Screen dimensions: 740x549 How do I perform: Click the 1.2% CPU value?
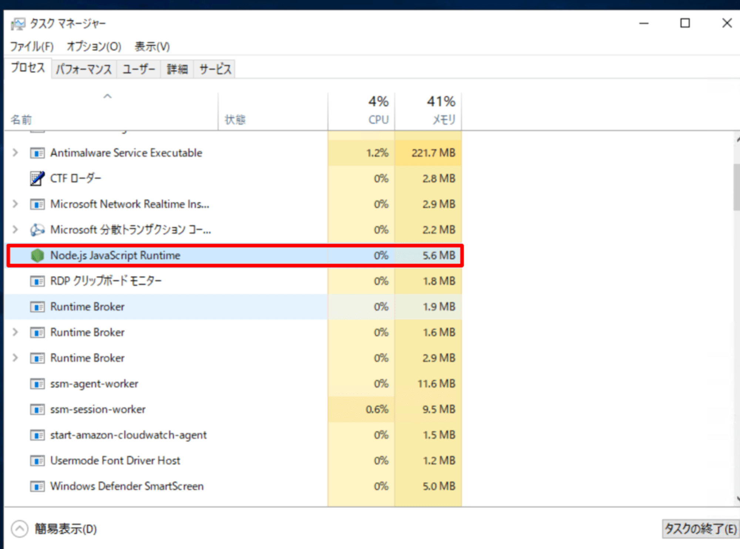pyautogui.click(x=377, y=153)
